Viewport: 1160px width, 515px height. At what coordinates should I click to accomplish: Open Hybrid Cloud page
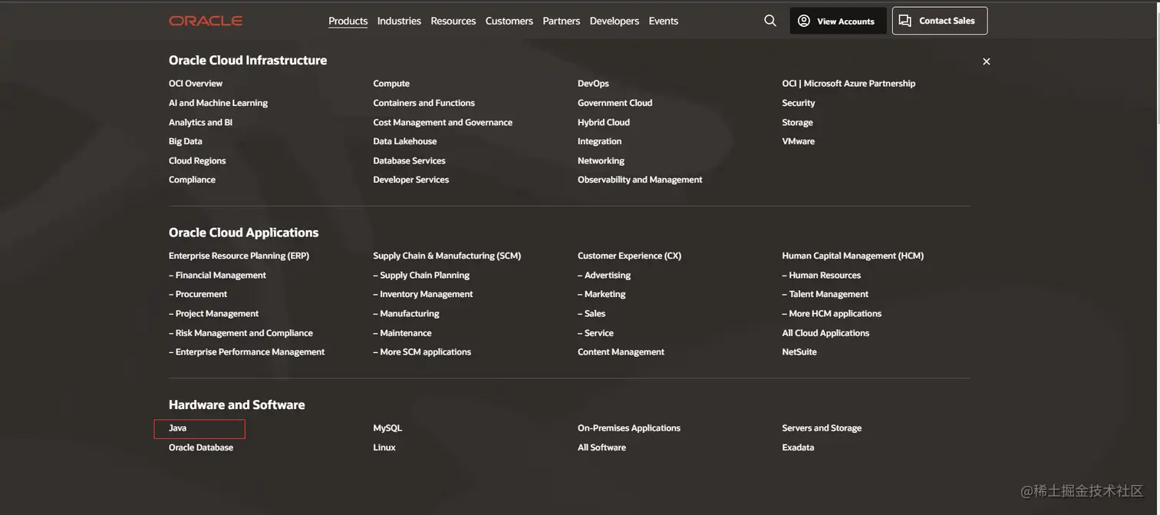(x=604, y=122)
